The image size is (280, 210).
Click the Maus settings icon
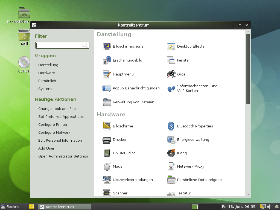pyautogui.click(x=107, y=166)
